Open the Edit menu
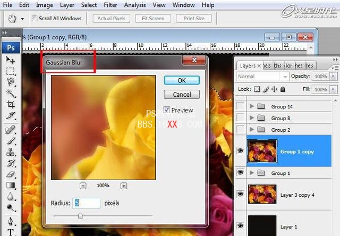 pos(24,5)
